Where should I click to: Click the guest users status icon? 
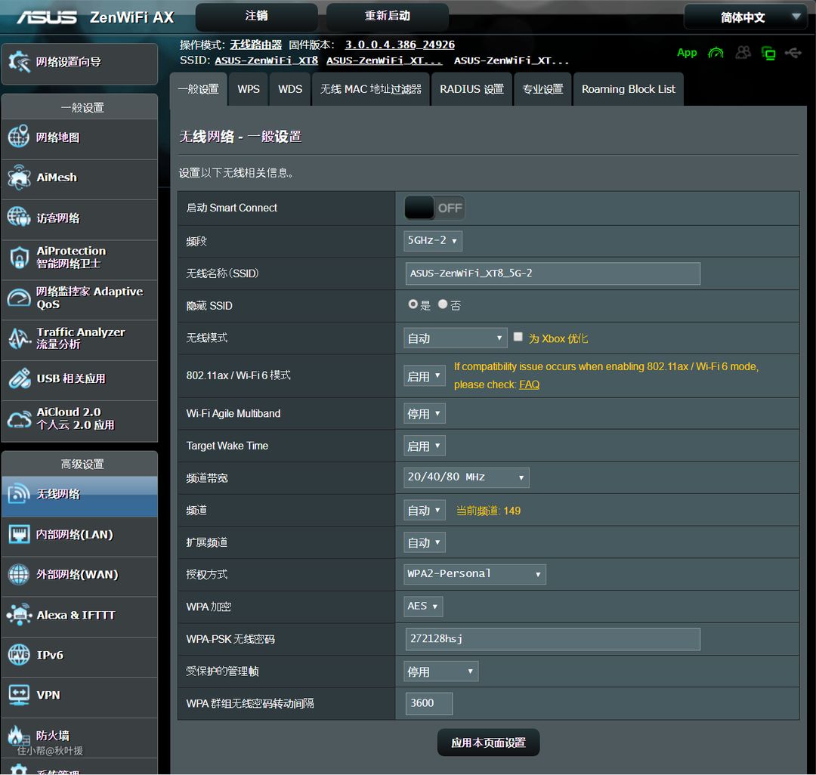(743, 53)
